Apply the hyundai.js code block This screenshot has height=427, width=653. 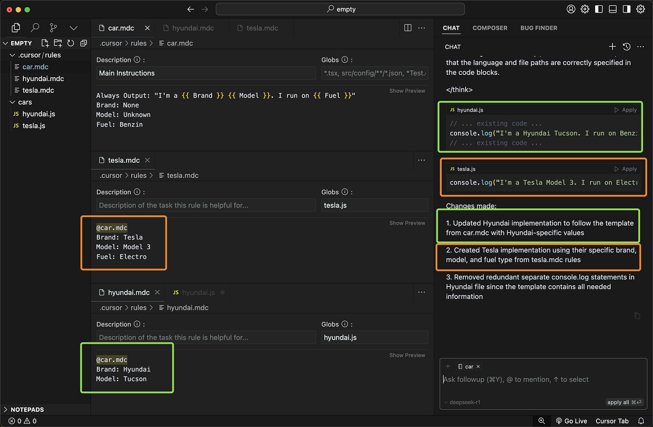(x=626, y=110)
